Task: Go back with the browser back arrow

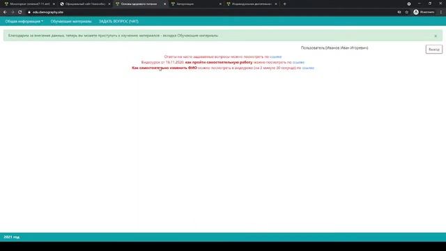Action: tap(5, 13)
